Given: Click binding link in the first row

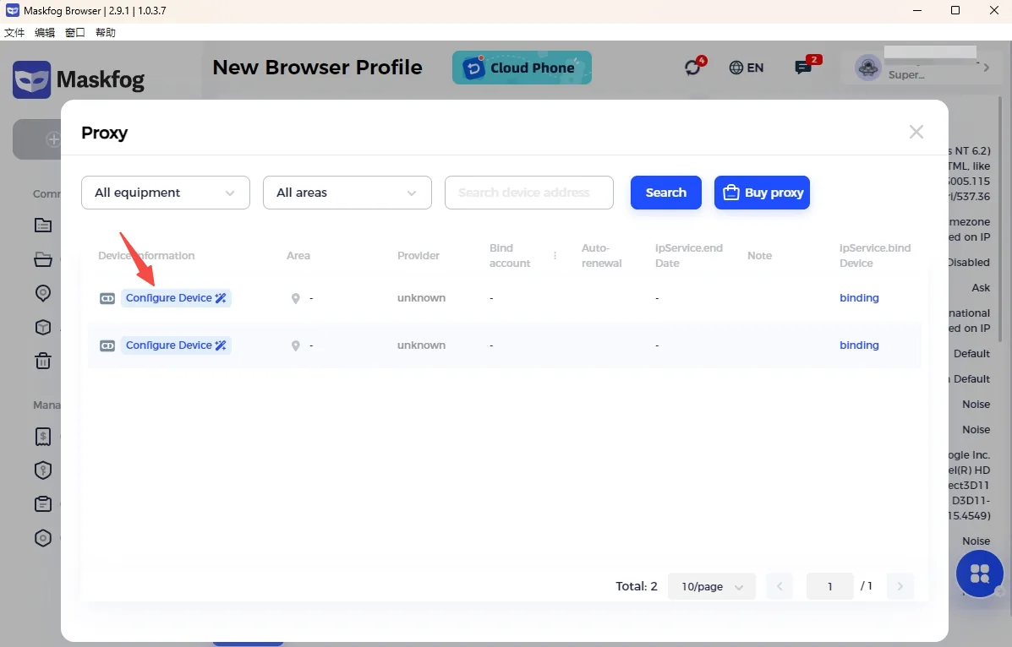Looking at the screenshot, I should 859,298.
